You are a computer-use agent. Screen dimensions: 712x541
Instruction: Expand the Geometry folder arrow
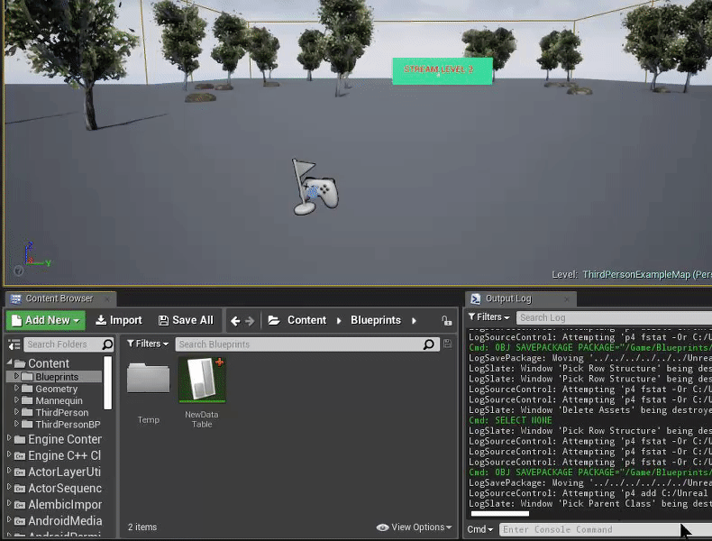tap(16, 388)
